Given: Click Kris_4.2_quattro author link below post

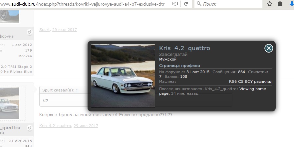Looking at the screenshot, I should 55,126.
